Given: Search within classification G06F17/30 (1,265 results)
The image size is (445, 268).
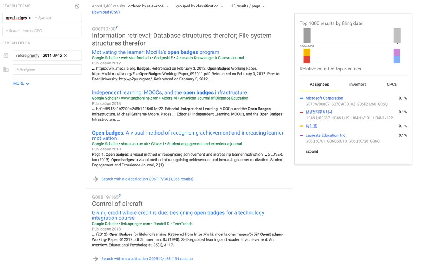Looking at the screenshot, I should coord(147,179).
